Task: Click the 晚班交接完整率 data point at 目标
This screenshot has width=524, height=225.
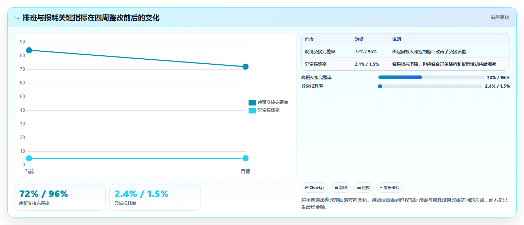Action: [246, 66]
